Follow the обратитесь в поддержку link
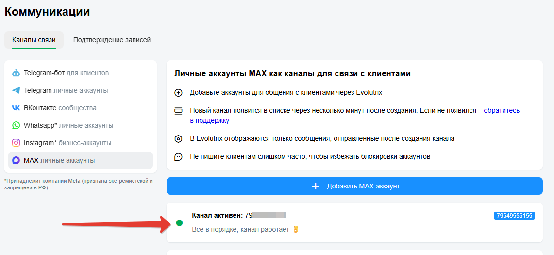Screen dimensions: 554x255 [502, 110]
